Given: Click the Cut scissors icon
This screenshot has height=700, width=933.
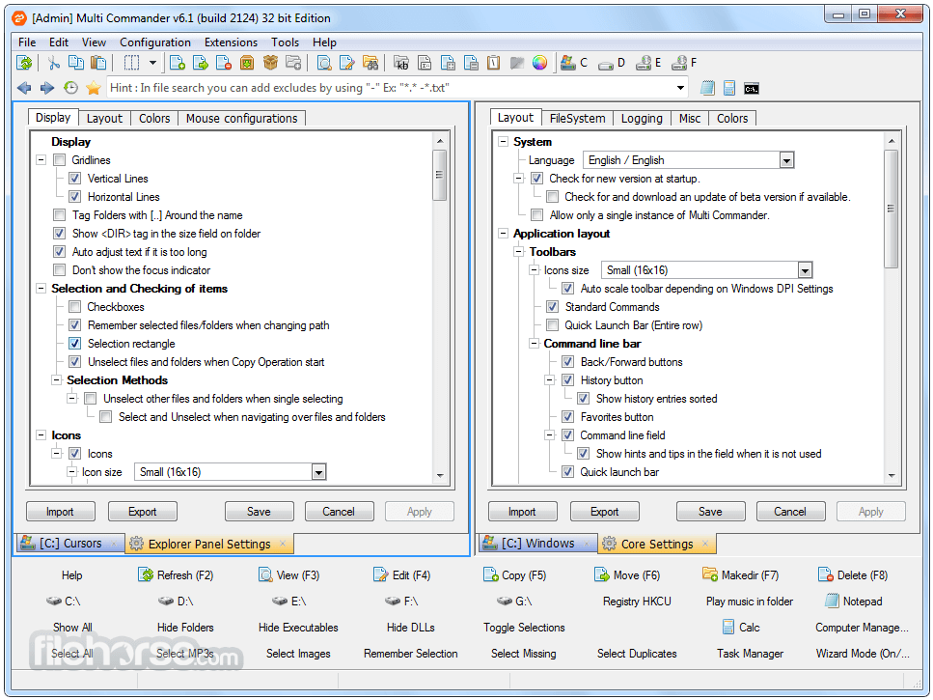Looking at the screenshot, I should [x=54, y=63].
